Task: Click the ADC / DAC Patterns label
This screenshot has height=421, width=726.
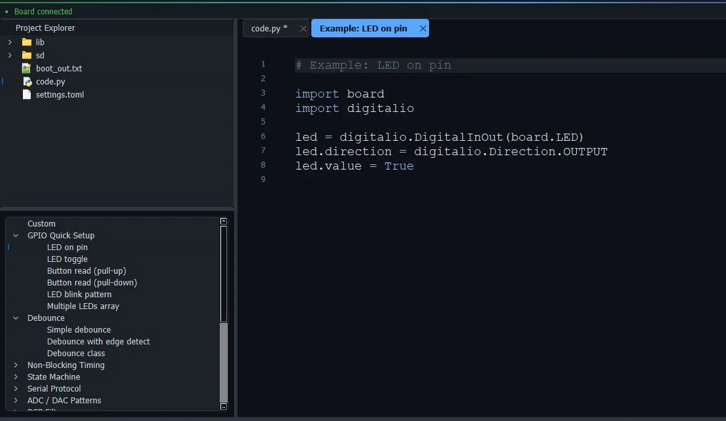Action: 64,401
